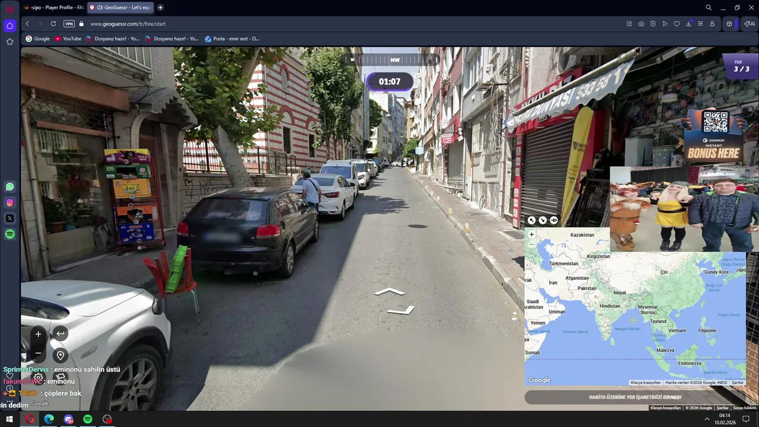Open OBS recording app on taskbar

[x=107, y=419]
